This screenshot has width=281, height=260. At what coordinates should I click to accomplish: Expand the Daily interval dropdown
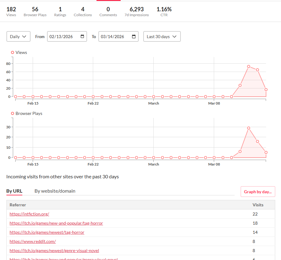(x=18, y=37)
